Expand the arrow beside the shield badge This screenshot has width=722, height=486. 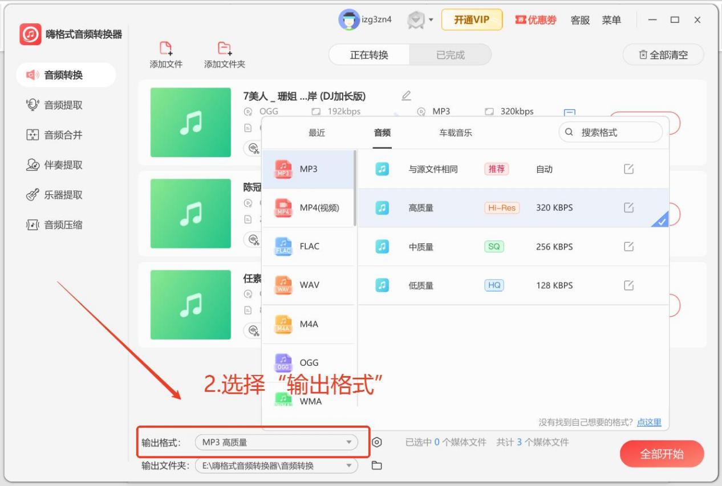point(431,21)
